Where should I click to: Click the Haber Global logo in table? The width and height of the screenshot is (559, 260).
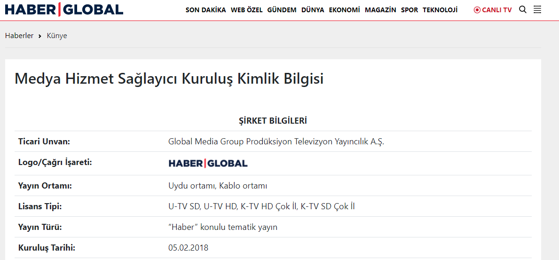(x=208, y=163)
